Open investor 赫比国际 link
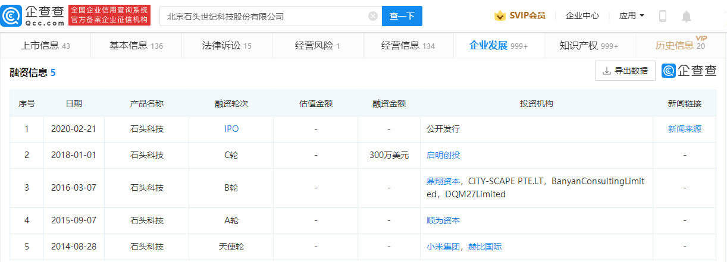Viewport: 727px width, 262px height. (485, 247)
